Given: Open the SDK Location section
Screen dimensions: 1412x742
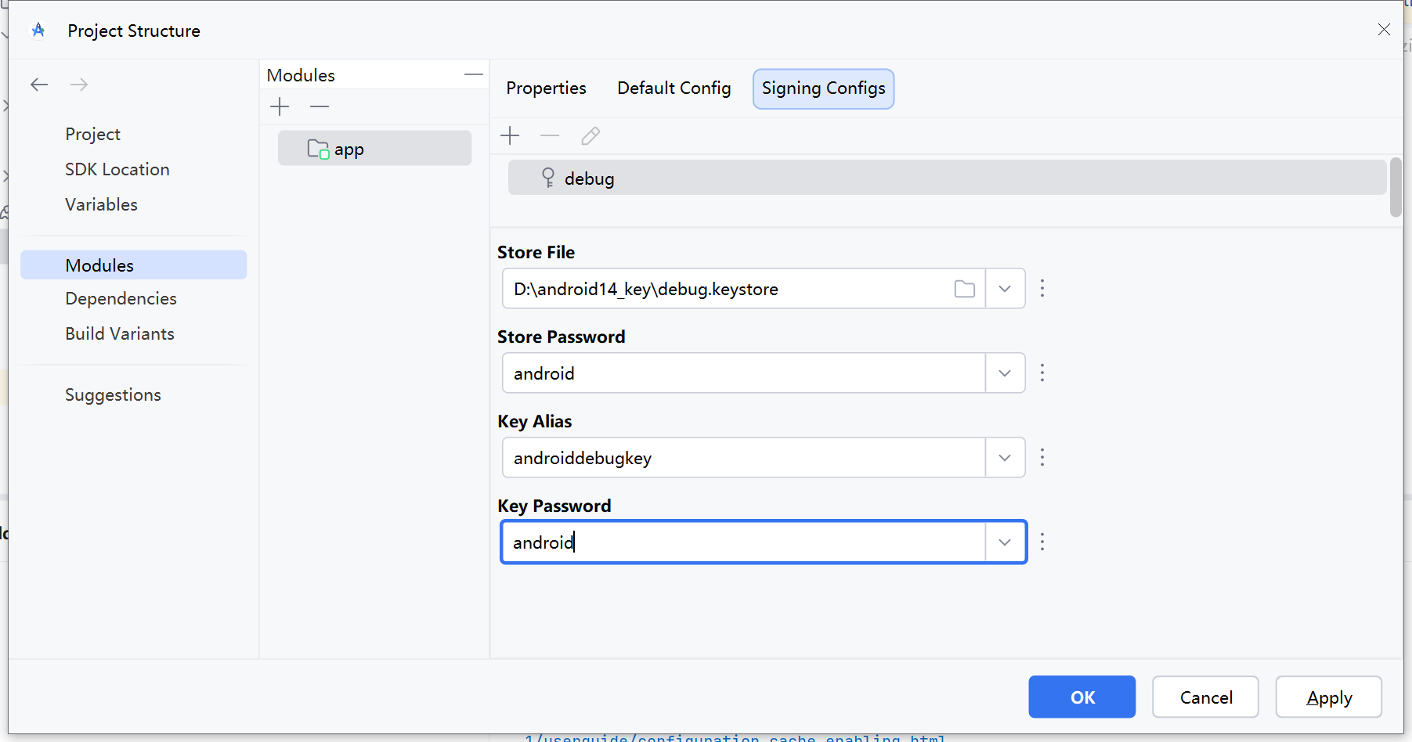Looking at the screenshot, I should click(x=117, y=170).
